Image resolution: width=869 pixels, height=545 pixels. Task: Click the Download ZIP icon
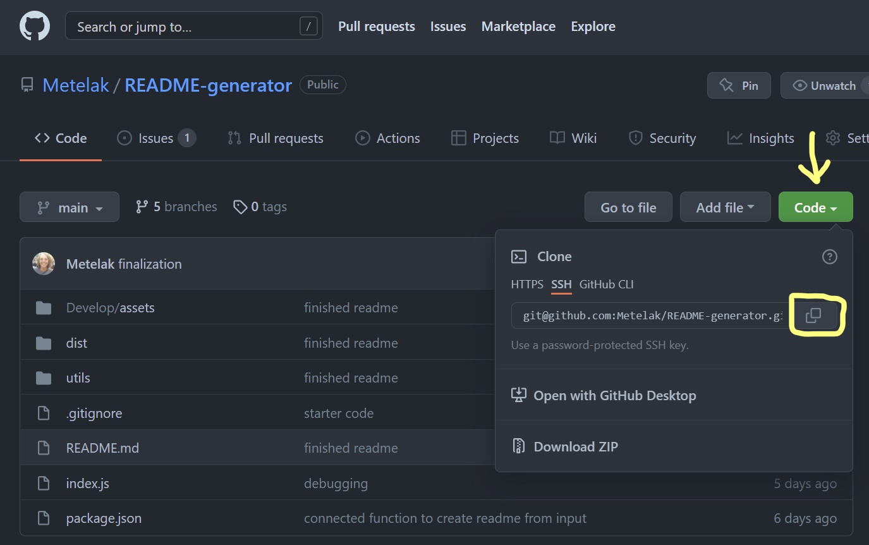point(518,446)
